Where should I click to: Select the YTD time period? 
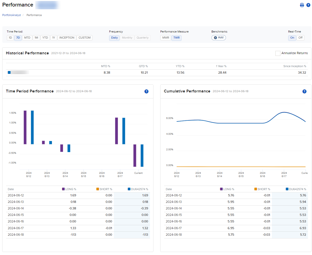click(x=45, y=38)
